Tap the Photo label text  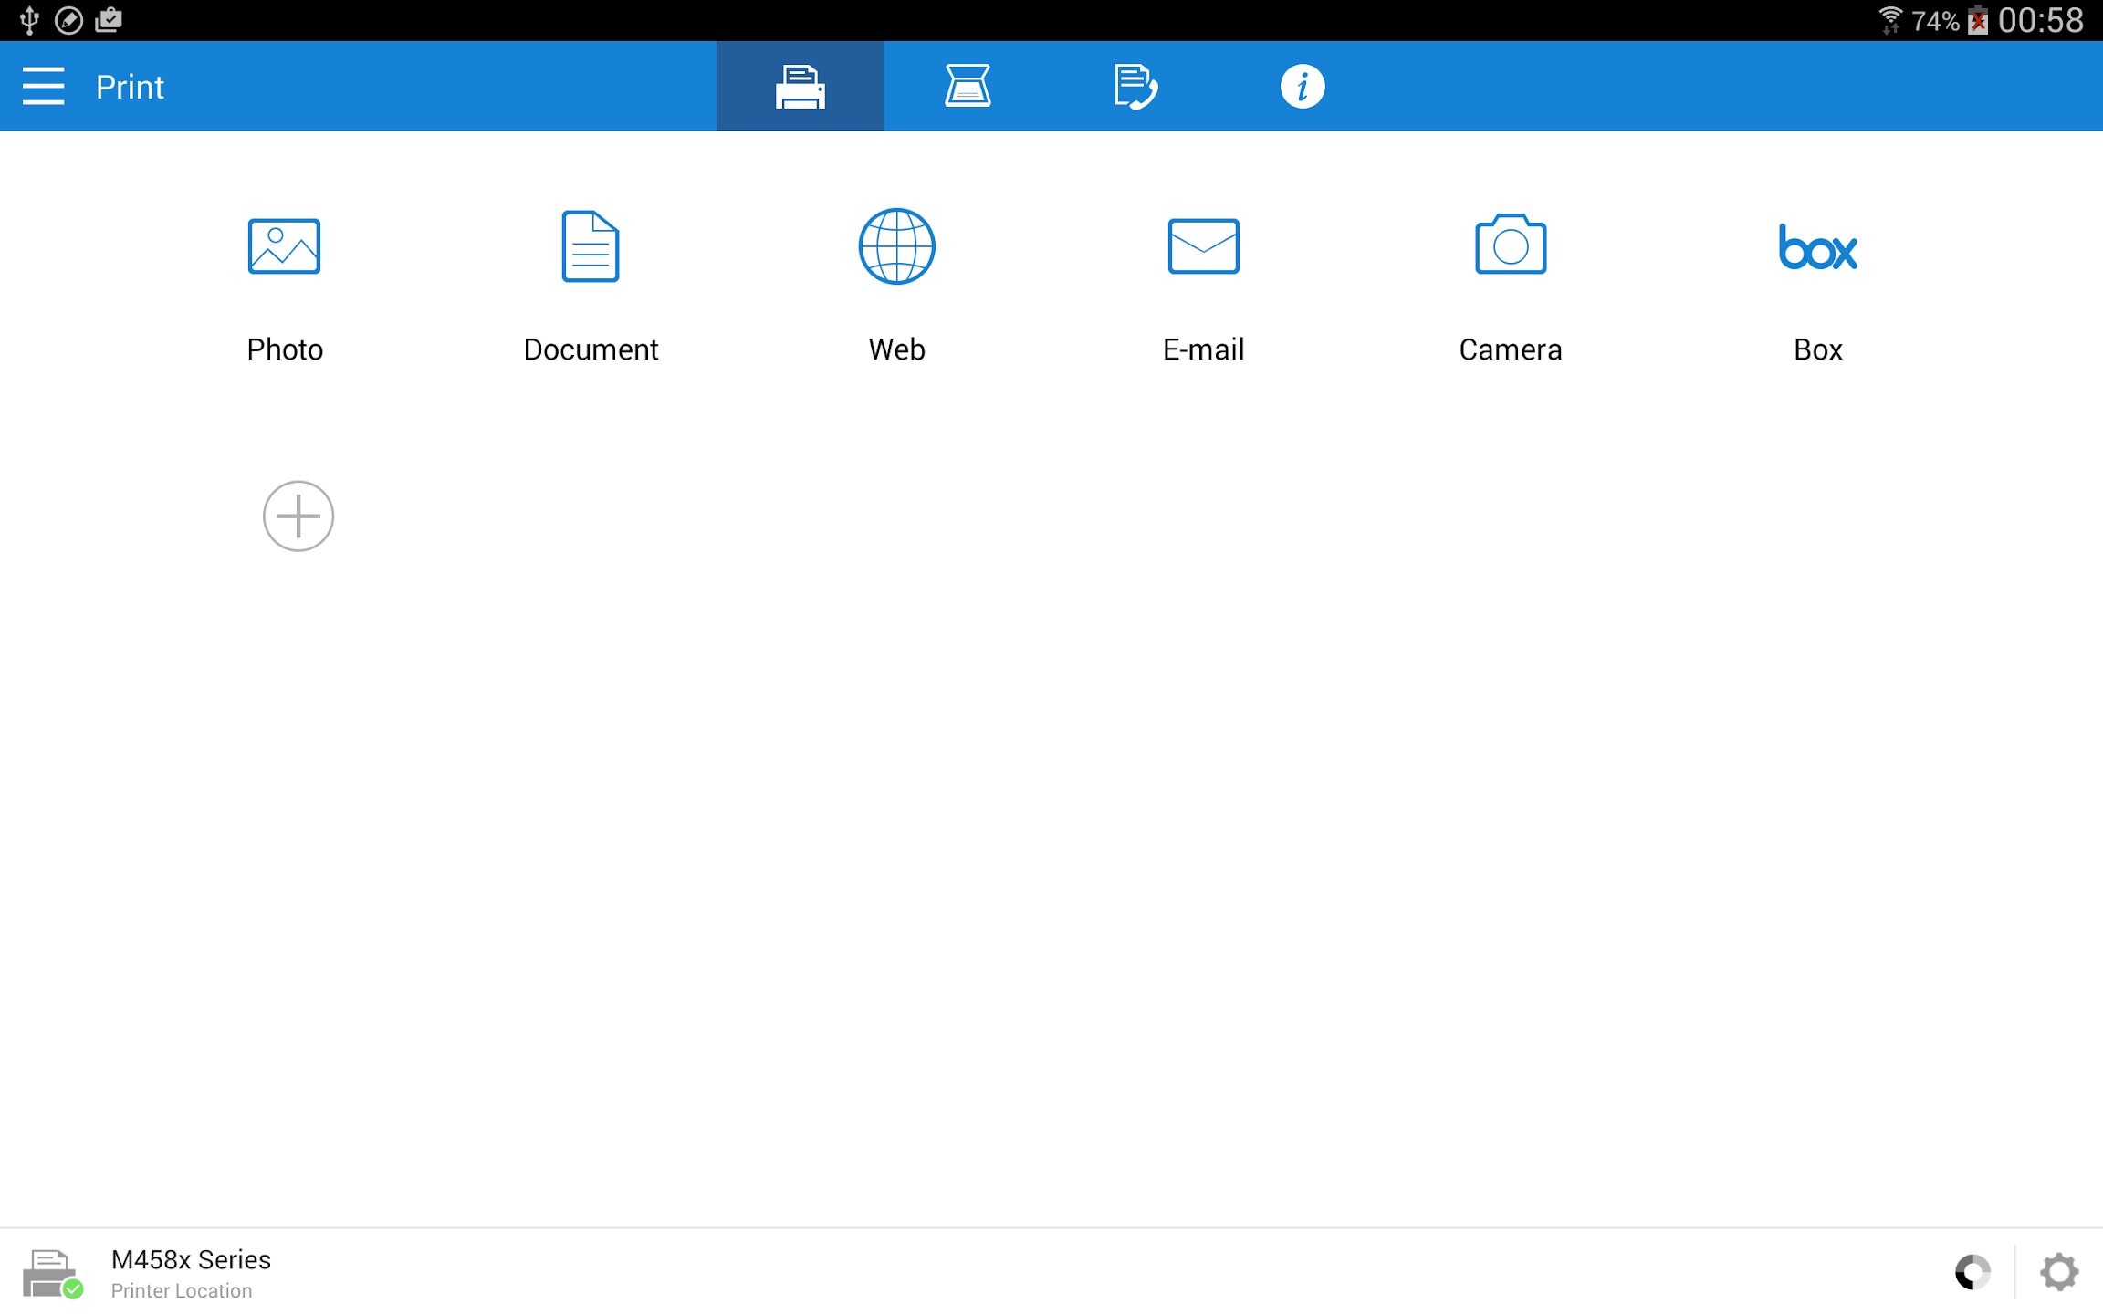tap(285, 349)
